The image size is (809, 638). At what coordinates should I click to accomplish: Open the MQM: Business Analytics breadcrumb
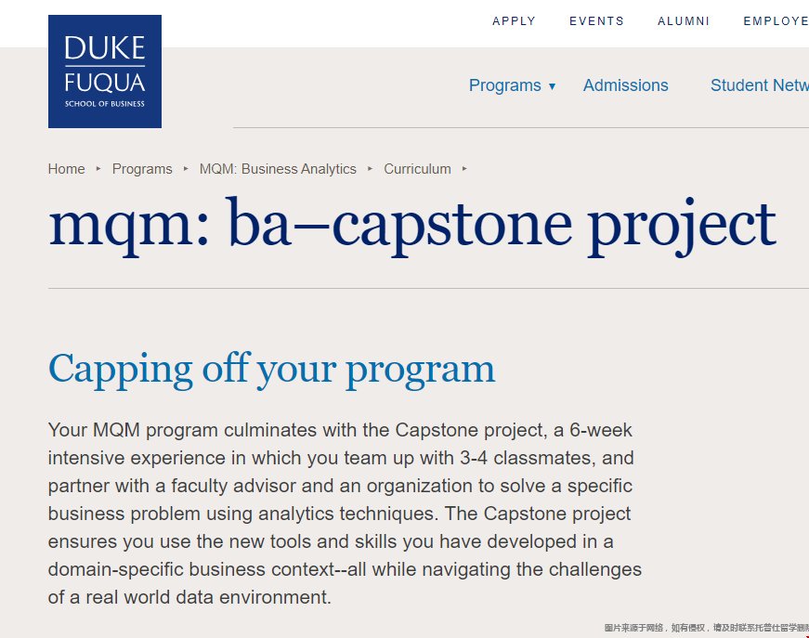point(278,169)
